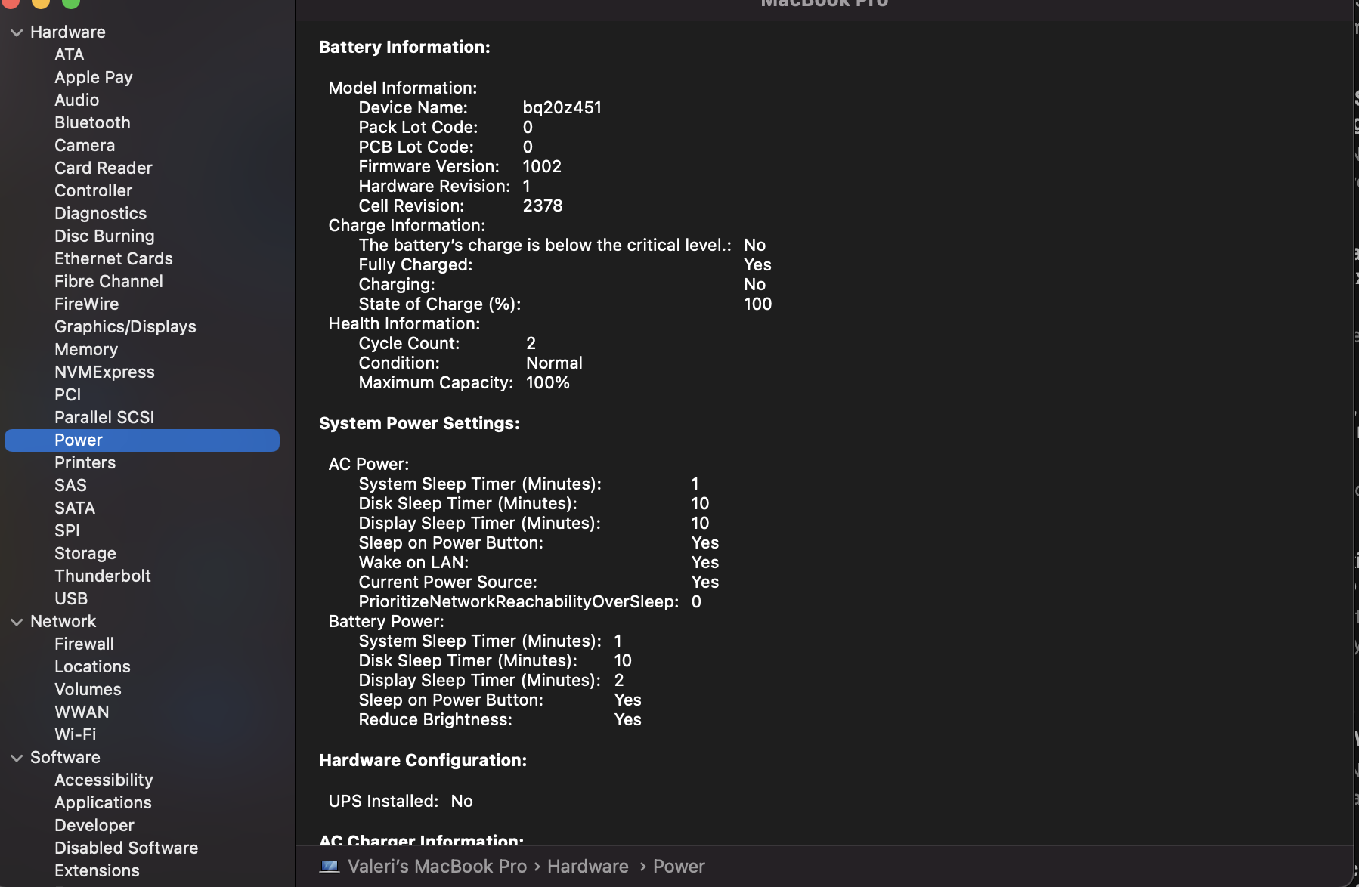The width and height of the screenshot is (1359, 887).
Task: Open Extensions in the sidebar
Action: point(97,870)
